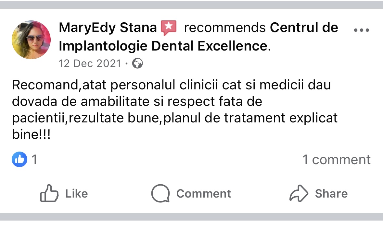
Task: Click the red recommendation star badge
Action: tap(169, 28)
